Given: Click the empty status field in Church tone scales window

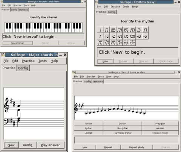Looking at the screenshot, I should [x=126, y=140].
